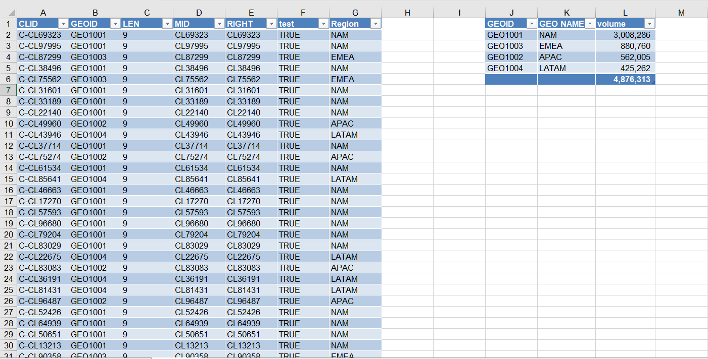This screenshot has height=359, width=708.
Task: Click total volume cell 4,876,313
Action: click(626, 79)
